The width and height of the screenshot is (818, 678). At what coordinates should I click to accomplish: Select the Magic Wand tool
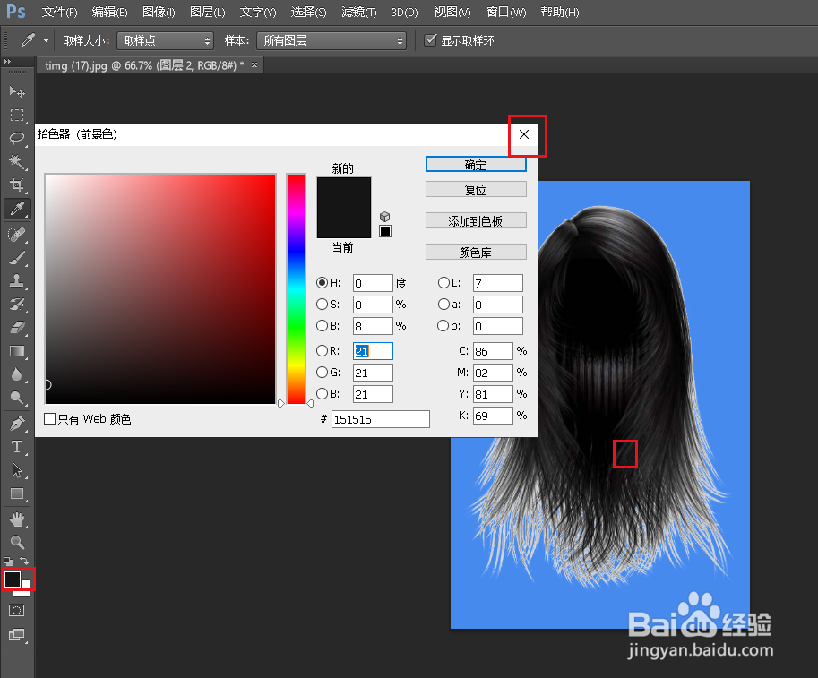(17, 162)
